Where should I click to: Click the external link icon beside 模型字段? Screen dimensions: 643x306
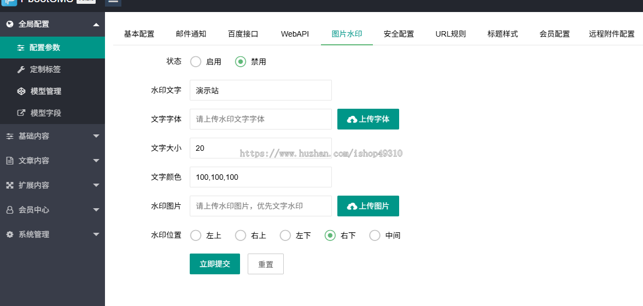coord(21,113)
